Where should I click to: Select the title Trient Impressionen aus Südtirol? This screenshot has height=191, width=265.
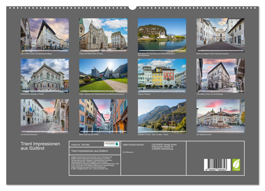click(x=40, y=145)
